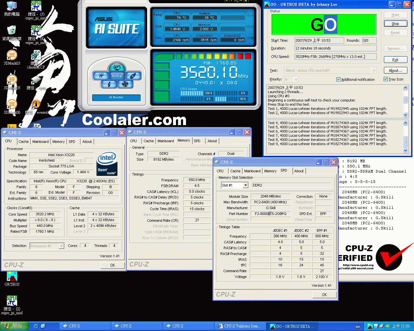Click the CPU temperature 78 °C readout

pyautogui.click(x=177, y=17)
